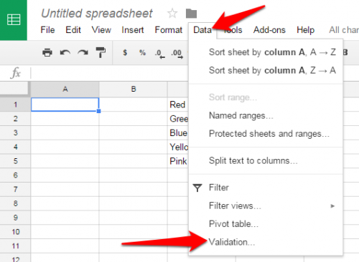Select row 8 header

pyautogui.click(x=15, y=203)
